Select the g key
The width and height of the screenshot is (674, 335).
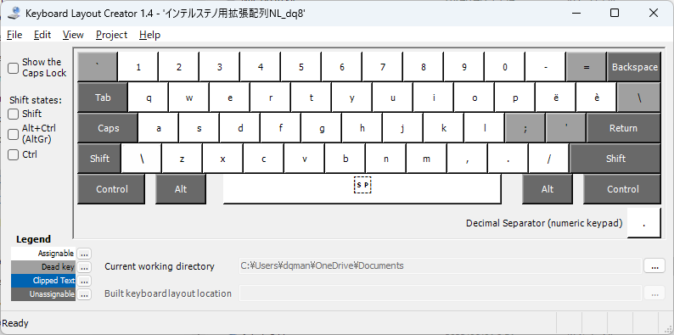[322, 128]
